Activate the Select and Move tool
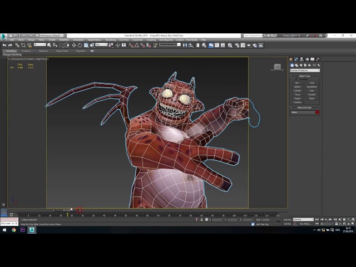The width and height of the screenshot is (356, 267). (x=74, y=46)
